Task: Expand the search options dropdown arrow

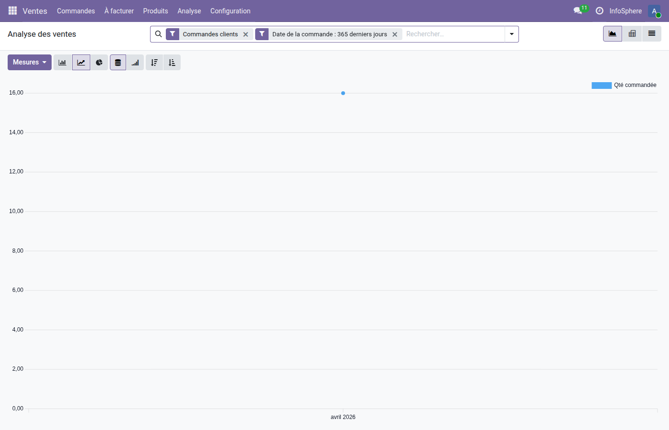Action: (x=511, y=34)
